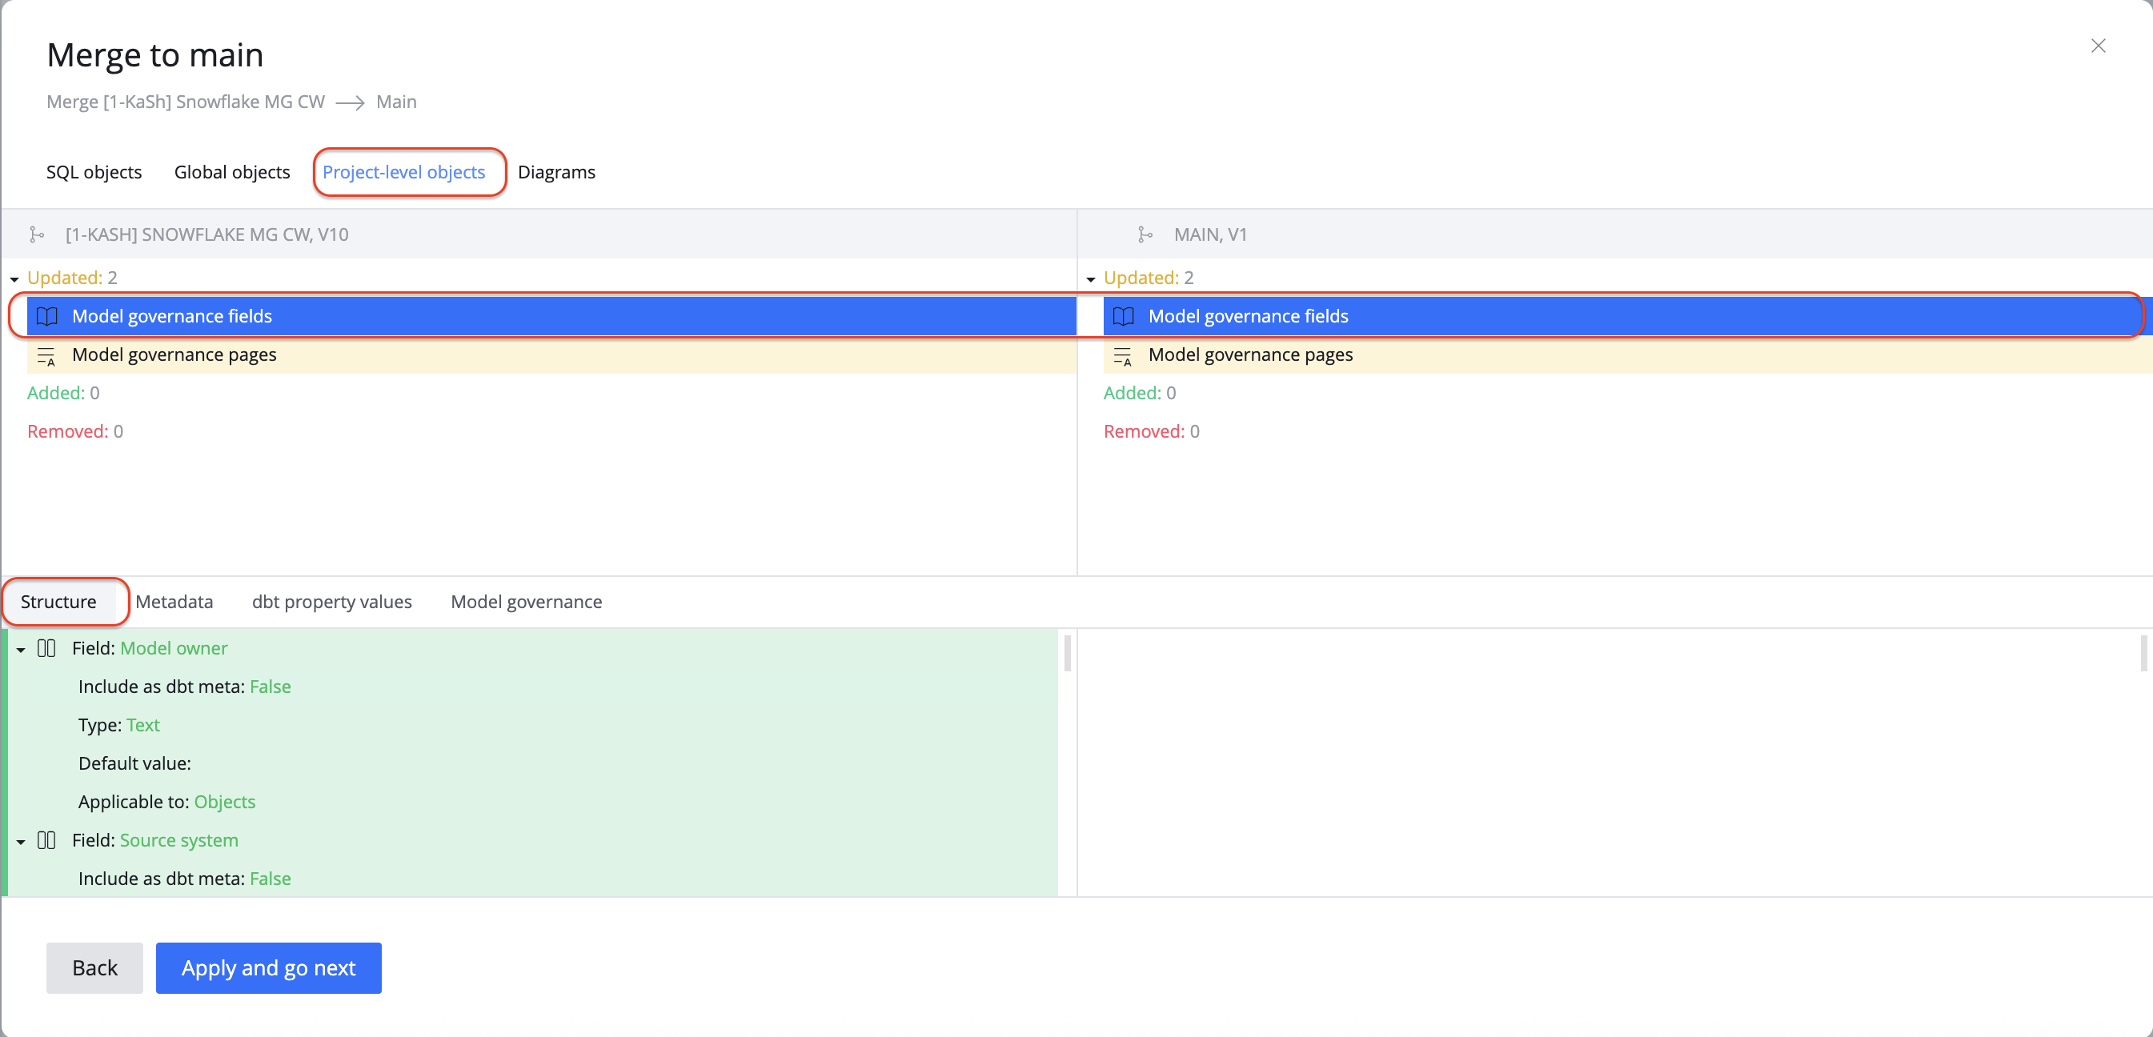Collapse the left Updated: 2 group
Viewport: 2153px width, 1037px height.
coord(14,279)
